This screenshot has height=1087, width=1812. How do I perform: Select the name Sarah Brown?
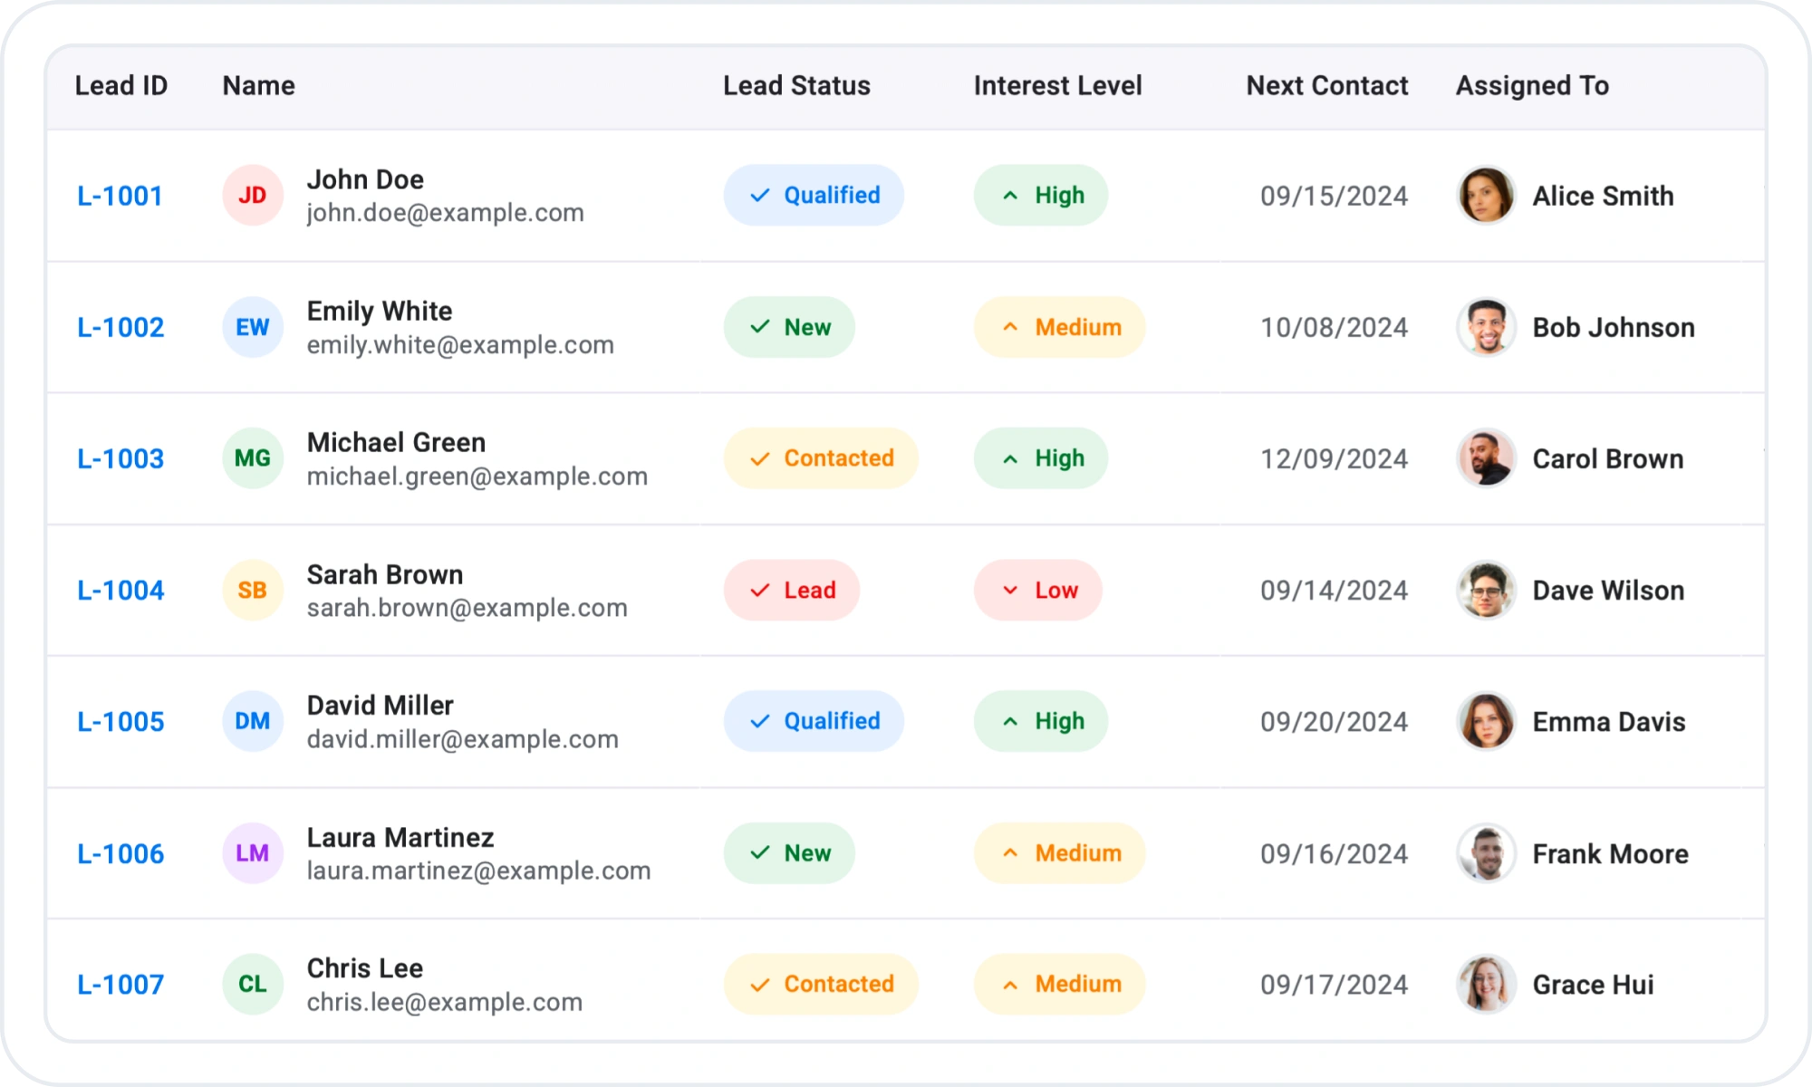click(x=385, y=574)
